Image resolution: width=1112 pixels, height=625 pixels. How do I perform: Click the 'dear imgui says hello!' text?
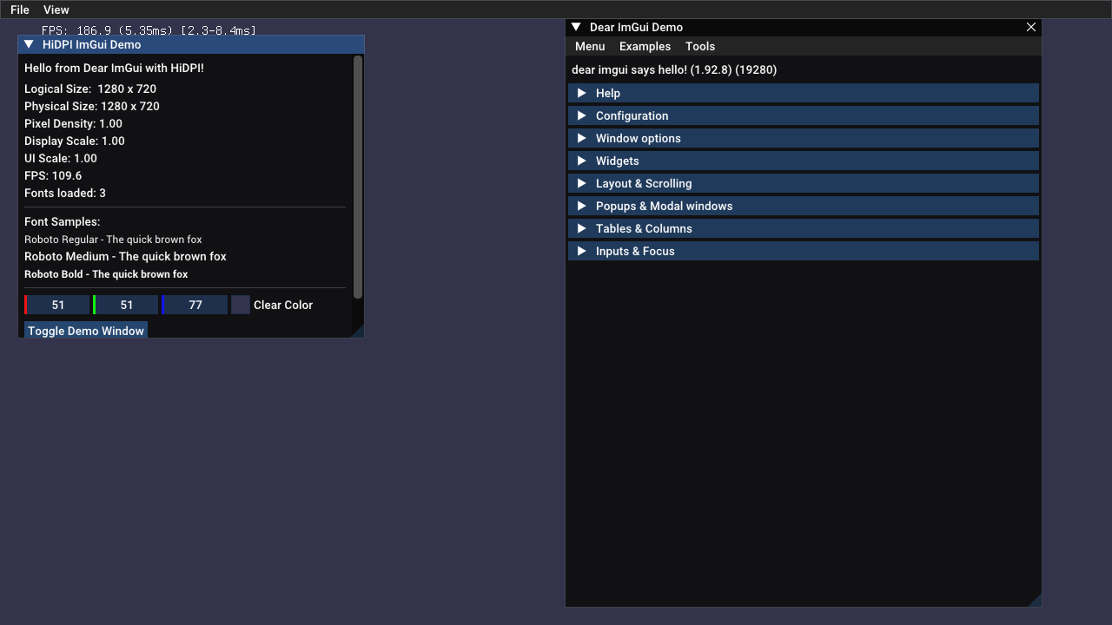point(674,69)
